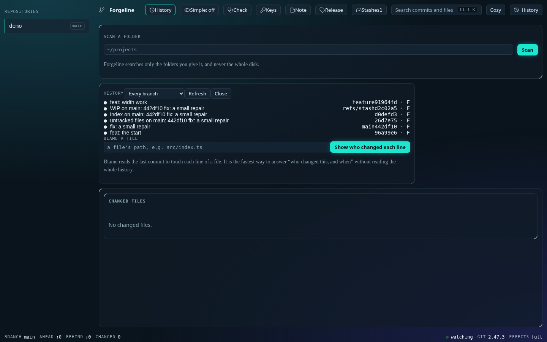Image resolution: width=547 pixels, height=342 pixels.
Task: Open History panel from toolbar clock button
Action: tap(160, 10)
